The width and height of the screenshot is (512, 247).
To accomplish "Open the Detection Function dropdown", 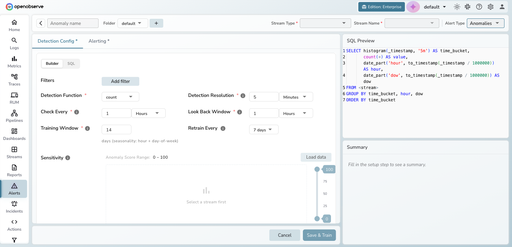I will click(120, 97).
